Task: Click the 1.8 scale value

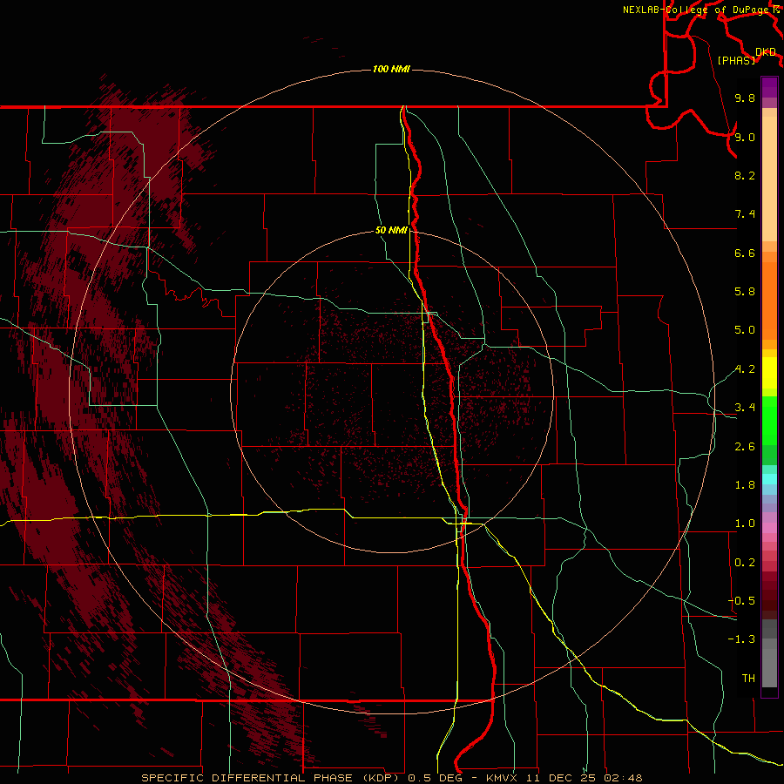Action: click(x=745, y=485)
